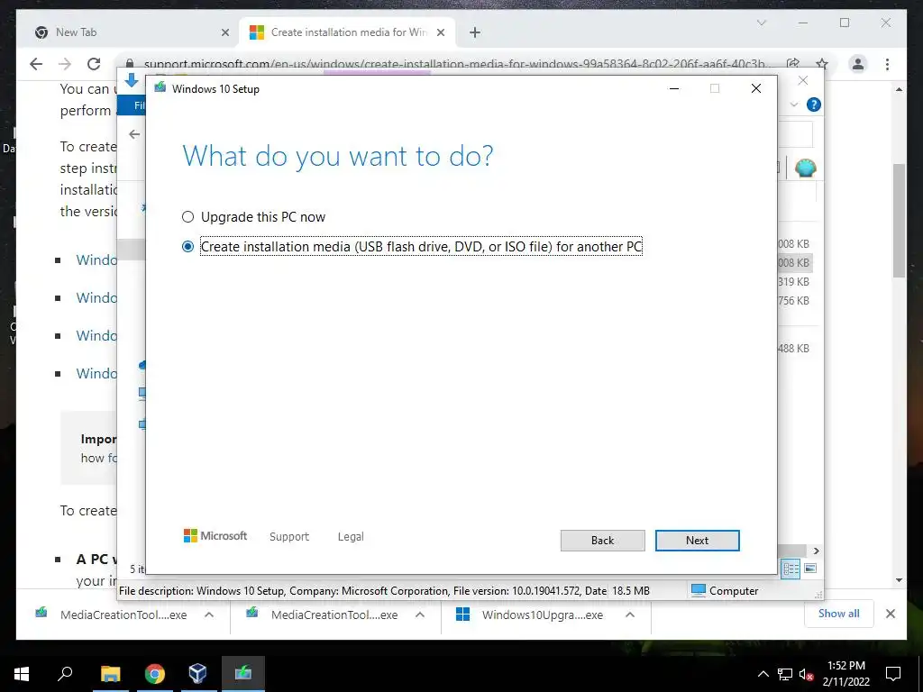Click Windows Setup taskbar icon
The image size is (923, 692).
click(243, 674)
